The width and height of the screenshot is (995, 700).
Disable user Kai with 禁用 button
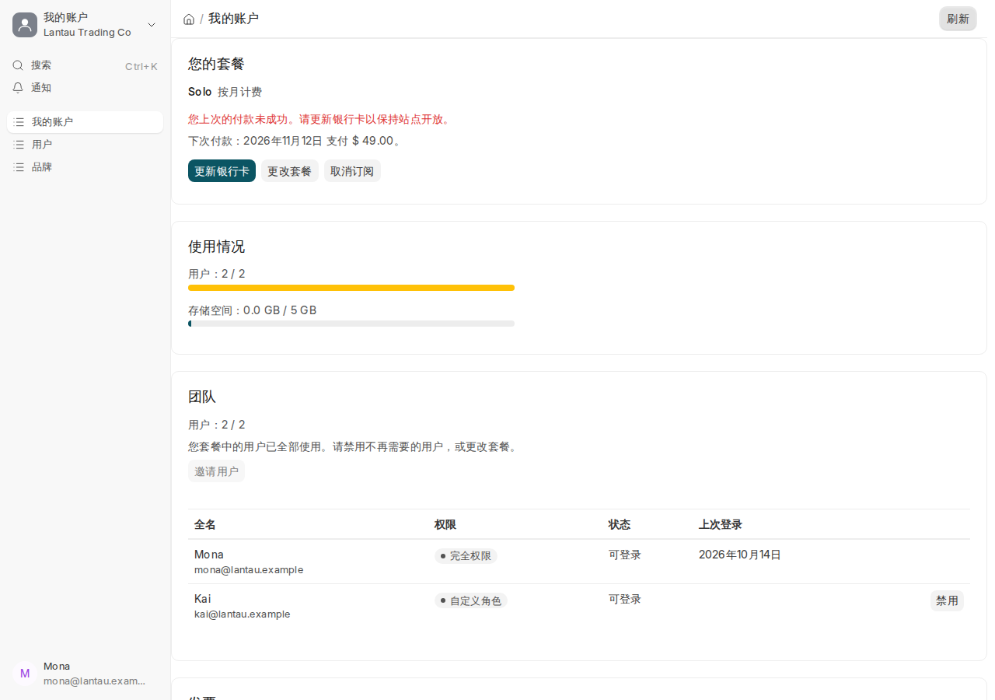947,600
